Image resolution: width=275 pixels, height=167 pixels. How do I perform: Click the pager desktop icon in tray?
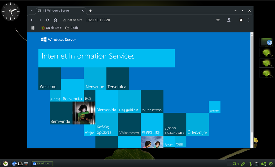pos(234,164)
